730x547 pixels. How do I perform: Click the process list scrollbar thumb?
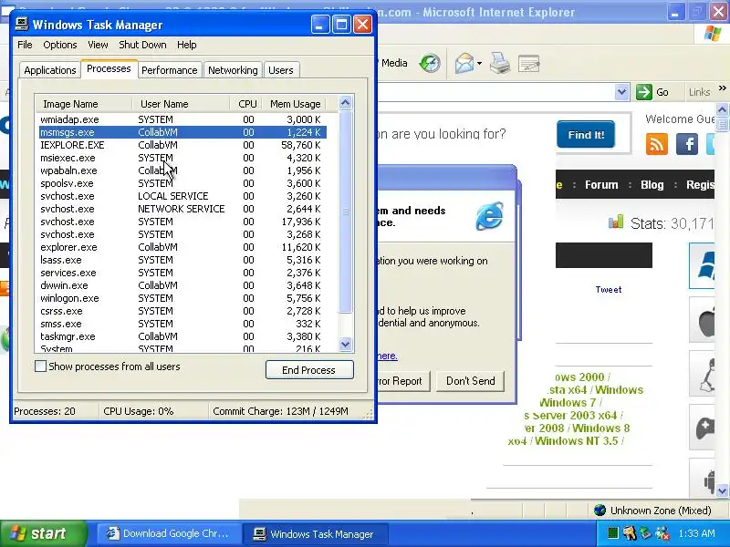click(345, 212)
